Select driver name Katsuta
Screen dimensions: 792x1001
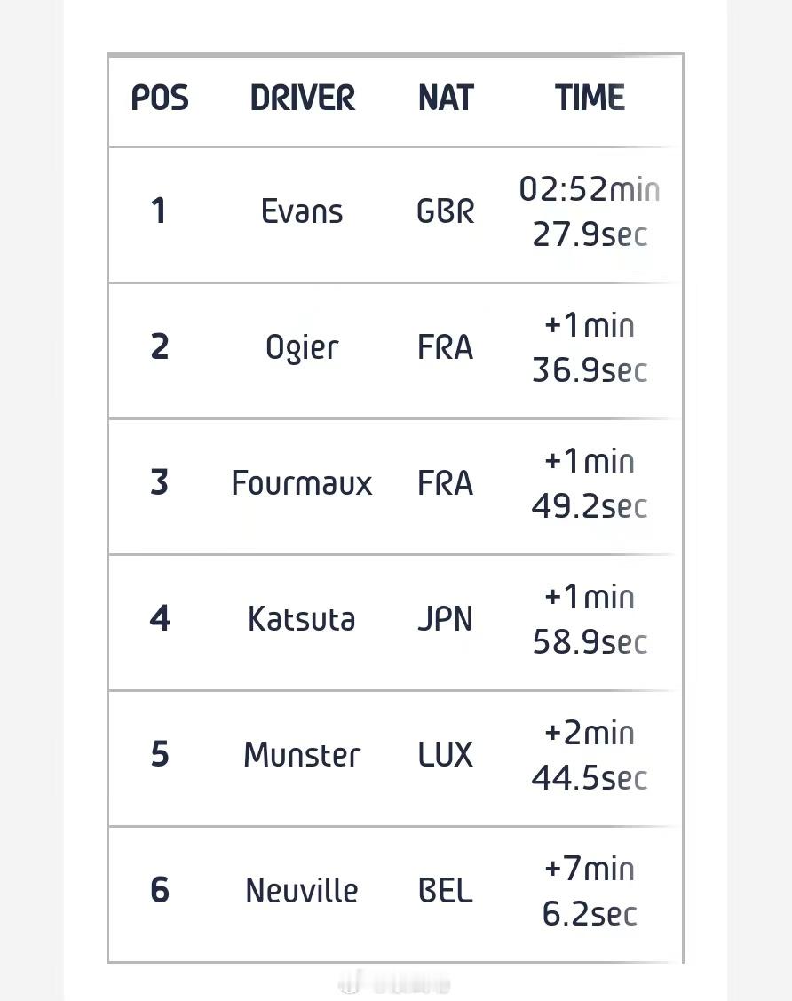[302, 619]
